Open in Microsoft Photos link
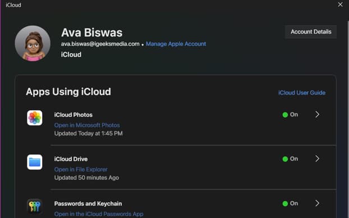 (x=87, y=125)
